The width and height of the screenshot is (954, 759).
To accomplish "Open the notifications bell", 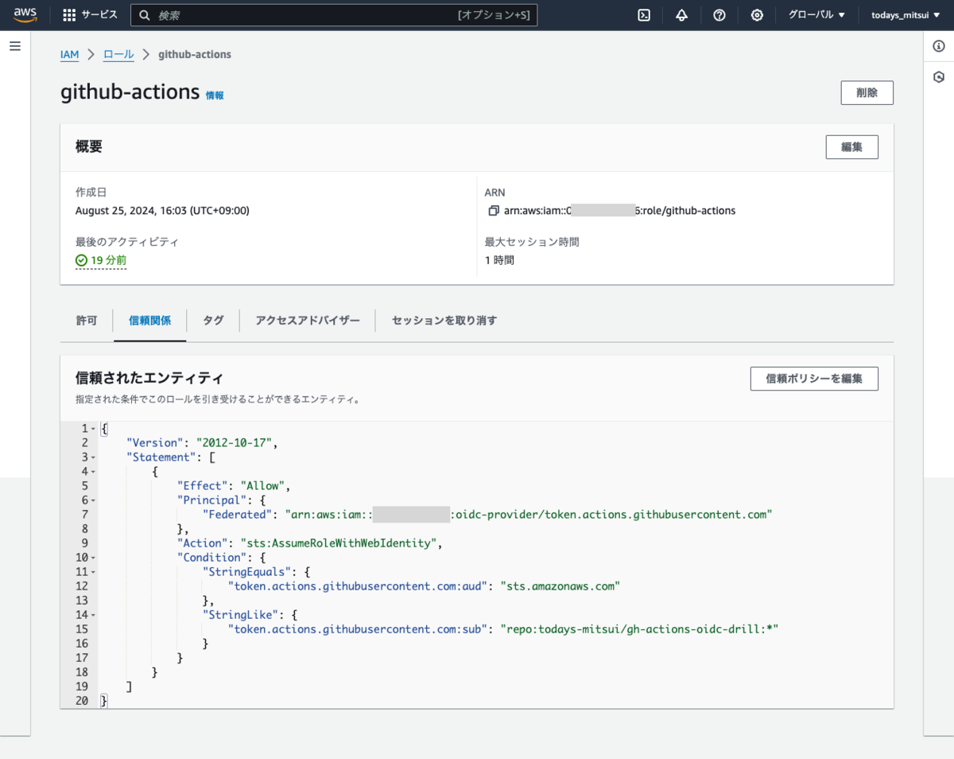I will (x=681, y=14).
